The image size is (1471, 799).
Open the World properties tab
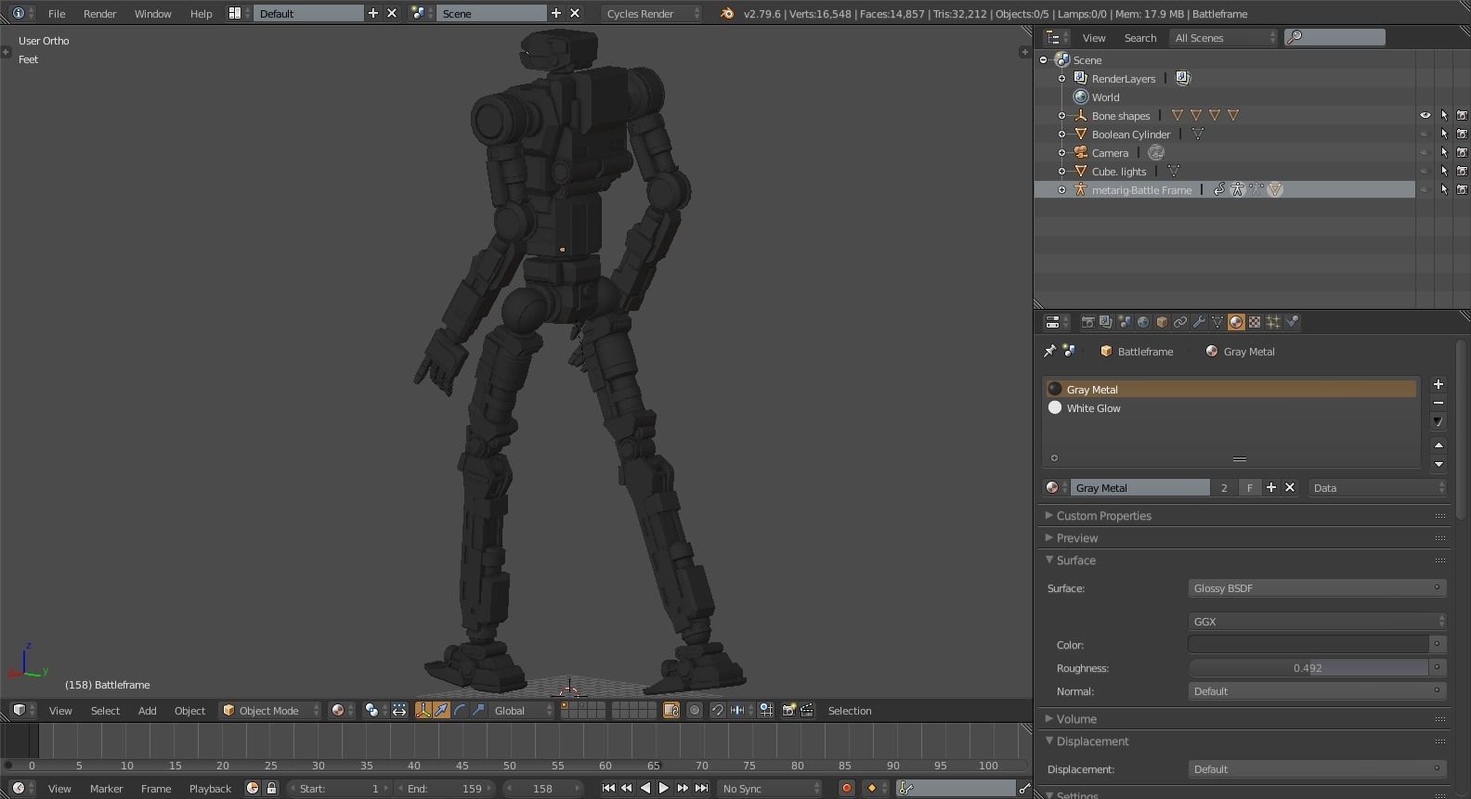(x=1143, y=322)
